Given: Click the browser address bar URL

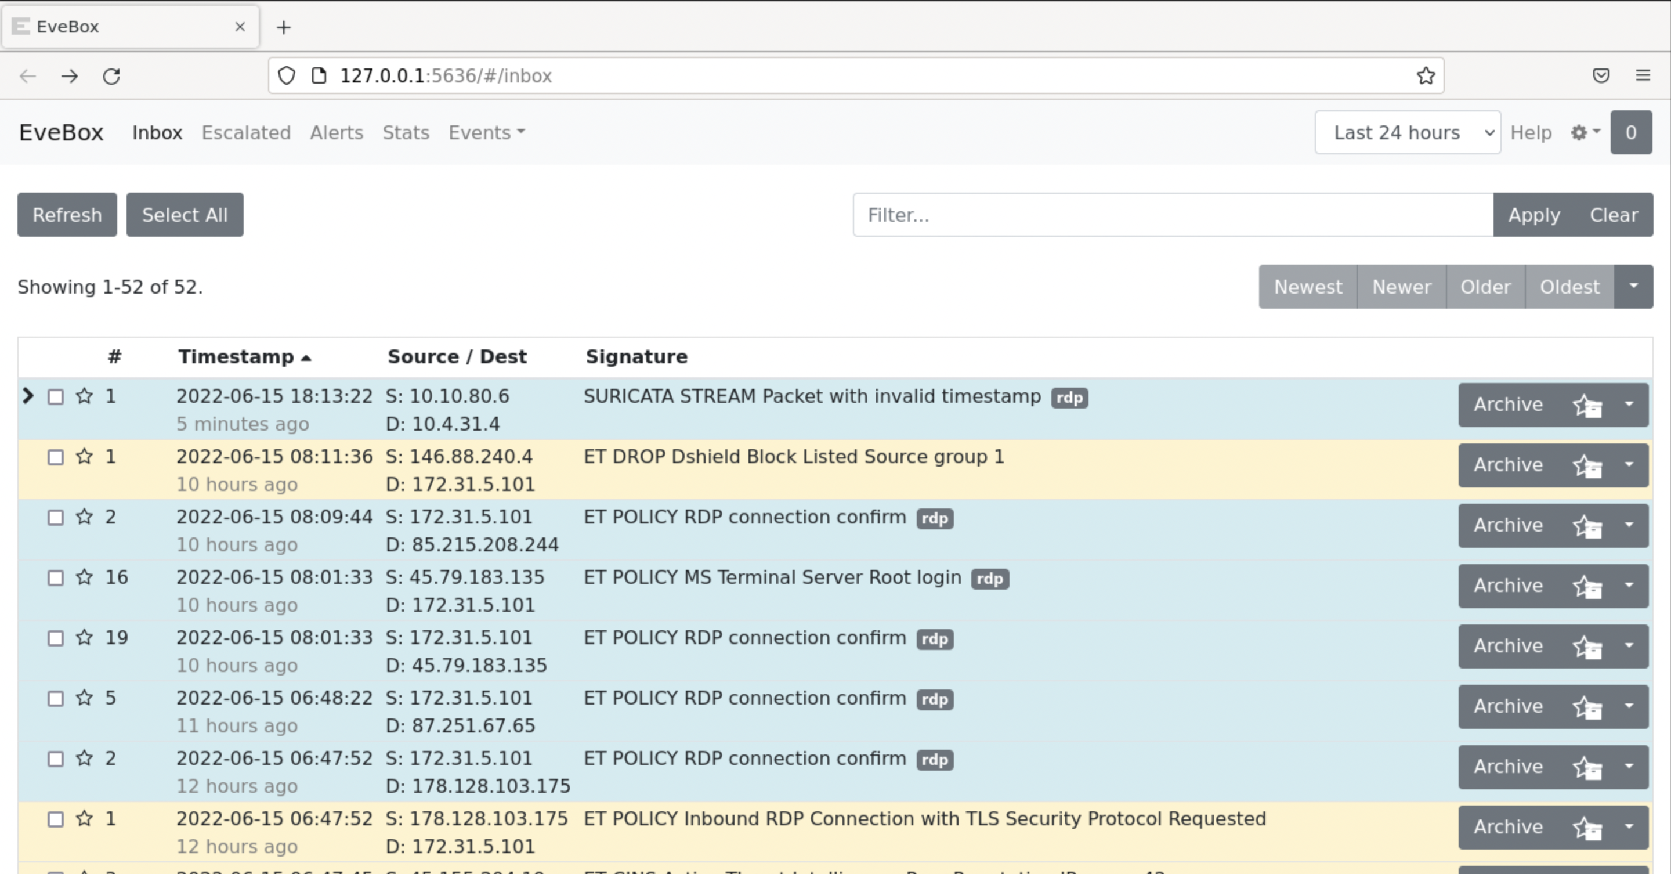Looking at the screenshot, I should pos(446,76).
